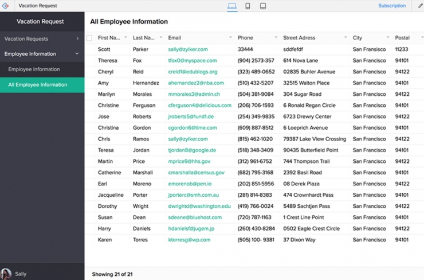Open email dwrightd@washington.edu

[x=199, y=206]
